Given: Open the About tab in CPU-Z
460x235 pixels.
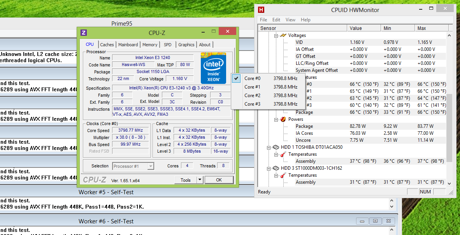Looking at the screenshot, I should pyautogui.click(x=204, y=45).
